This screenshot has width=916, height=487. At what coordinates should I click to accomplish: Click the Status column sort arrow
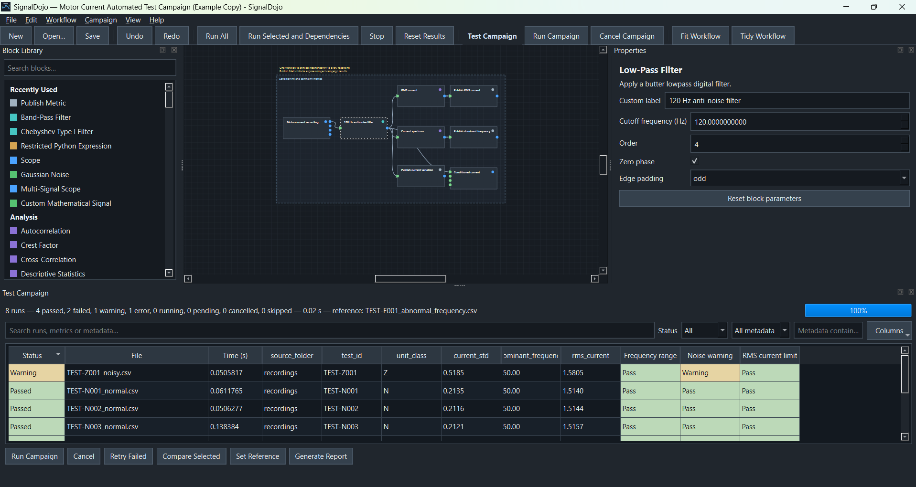click(58, 354)
